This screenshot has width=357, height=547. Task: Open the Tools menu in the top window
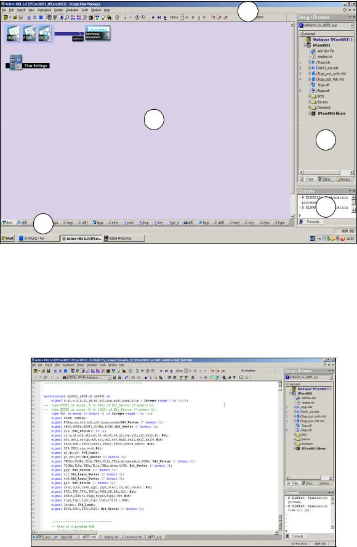(85, 10)
